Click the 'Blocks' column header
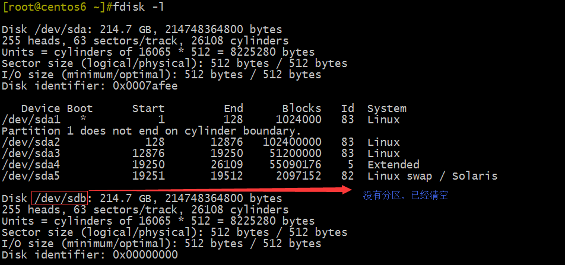 301,108
